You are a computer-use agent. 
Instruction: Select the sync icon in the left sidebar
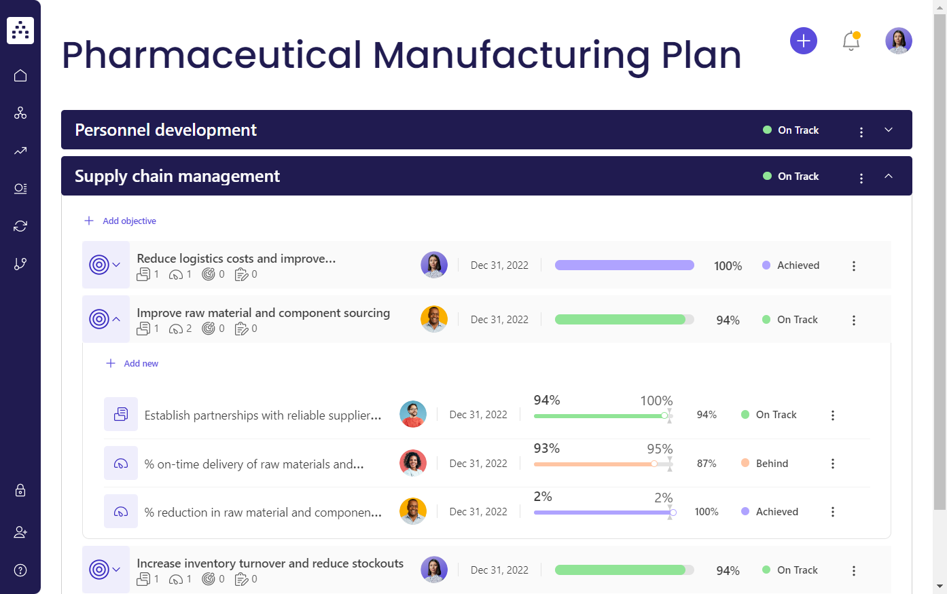(x=20, y=226)
